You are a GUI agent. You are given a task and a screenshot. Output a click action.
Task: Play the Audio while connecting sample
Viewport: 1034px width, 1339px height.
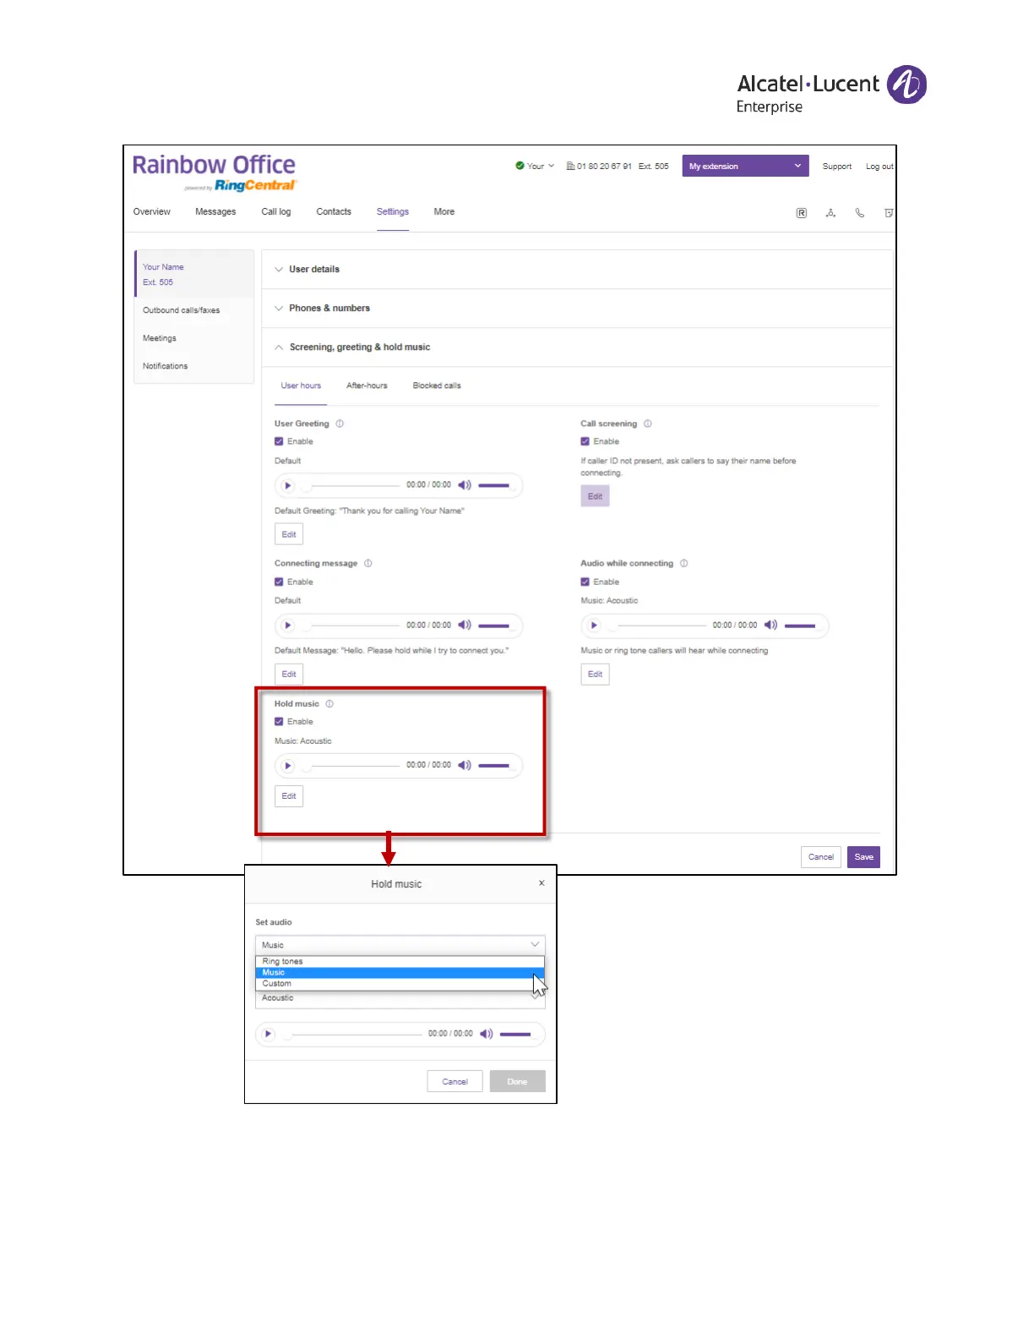point(594,626)
